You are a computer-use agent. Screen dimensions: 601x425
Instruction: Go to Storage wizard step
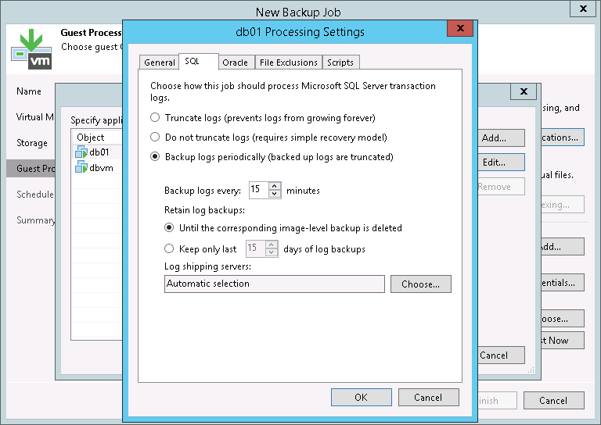(x=32, y=143)
